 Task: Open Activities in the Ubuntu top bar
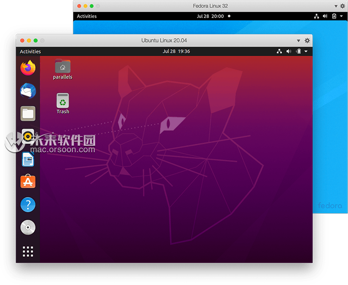tap(30, 52)
